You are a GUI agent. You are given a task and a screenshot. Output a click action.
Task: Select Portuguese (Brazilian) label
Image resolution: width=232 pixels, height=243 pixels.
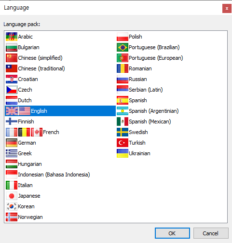(x=154, y=47)
